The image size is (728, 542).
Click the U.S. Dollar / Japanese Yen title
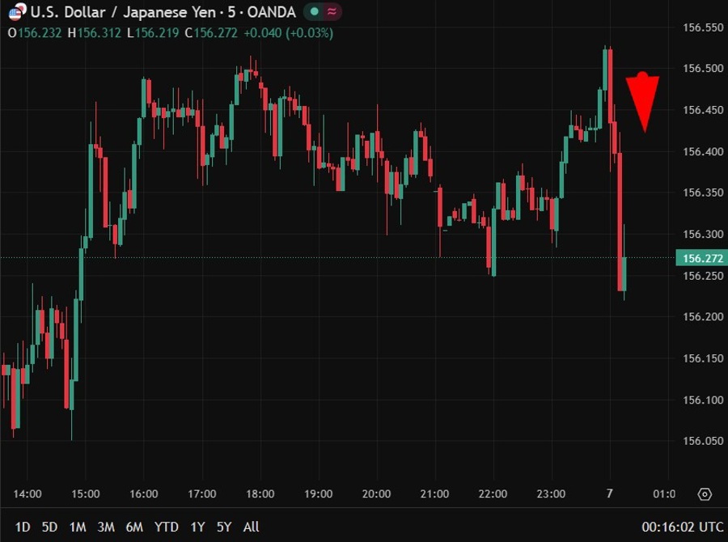pyautogui.click(x=123, y=12)
